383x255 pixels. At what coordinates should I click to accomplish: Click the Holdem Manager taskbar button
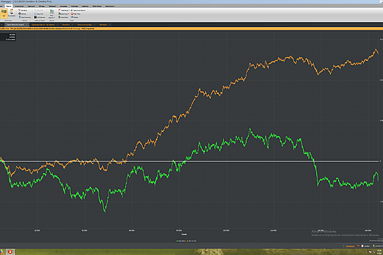[11, 252]
